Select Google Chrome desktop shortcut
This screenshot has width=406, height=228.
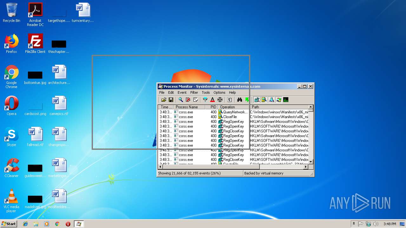11,77
